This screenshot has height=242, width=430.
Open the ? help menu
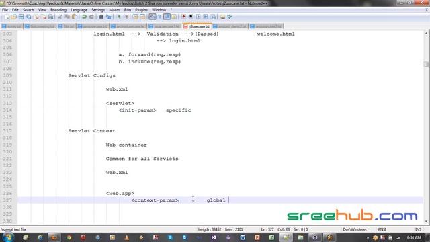click(x=171, y=10)
